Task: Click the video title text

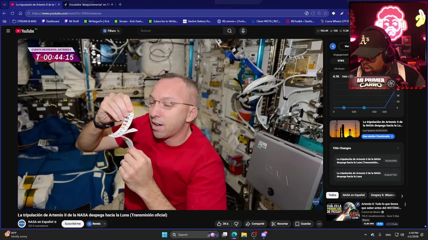Action: pyautogui.click(x=92, y=215)
